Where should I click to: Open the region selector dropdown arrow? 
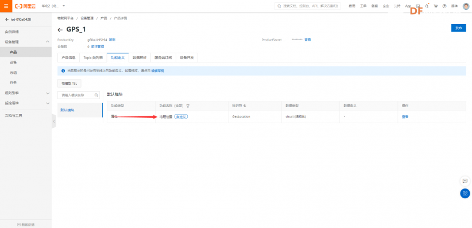(64, 6)
